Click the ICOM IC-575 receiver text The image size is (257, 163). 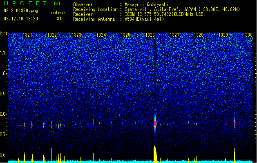click(164, 14)
